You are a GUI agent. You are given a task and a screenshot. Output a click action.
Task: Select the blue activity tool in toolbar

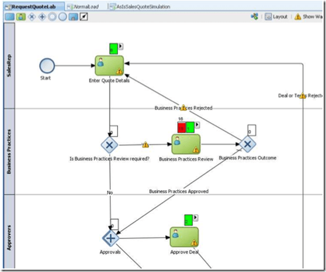point(10,17)
